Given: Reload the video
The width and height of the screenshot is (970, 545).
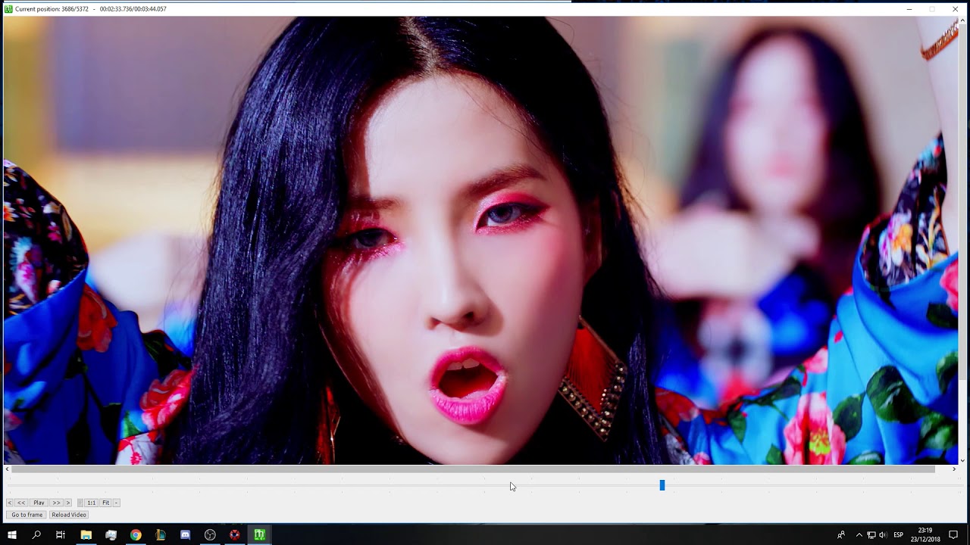Looking at the screenshot, I should coord(69,515).
